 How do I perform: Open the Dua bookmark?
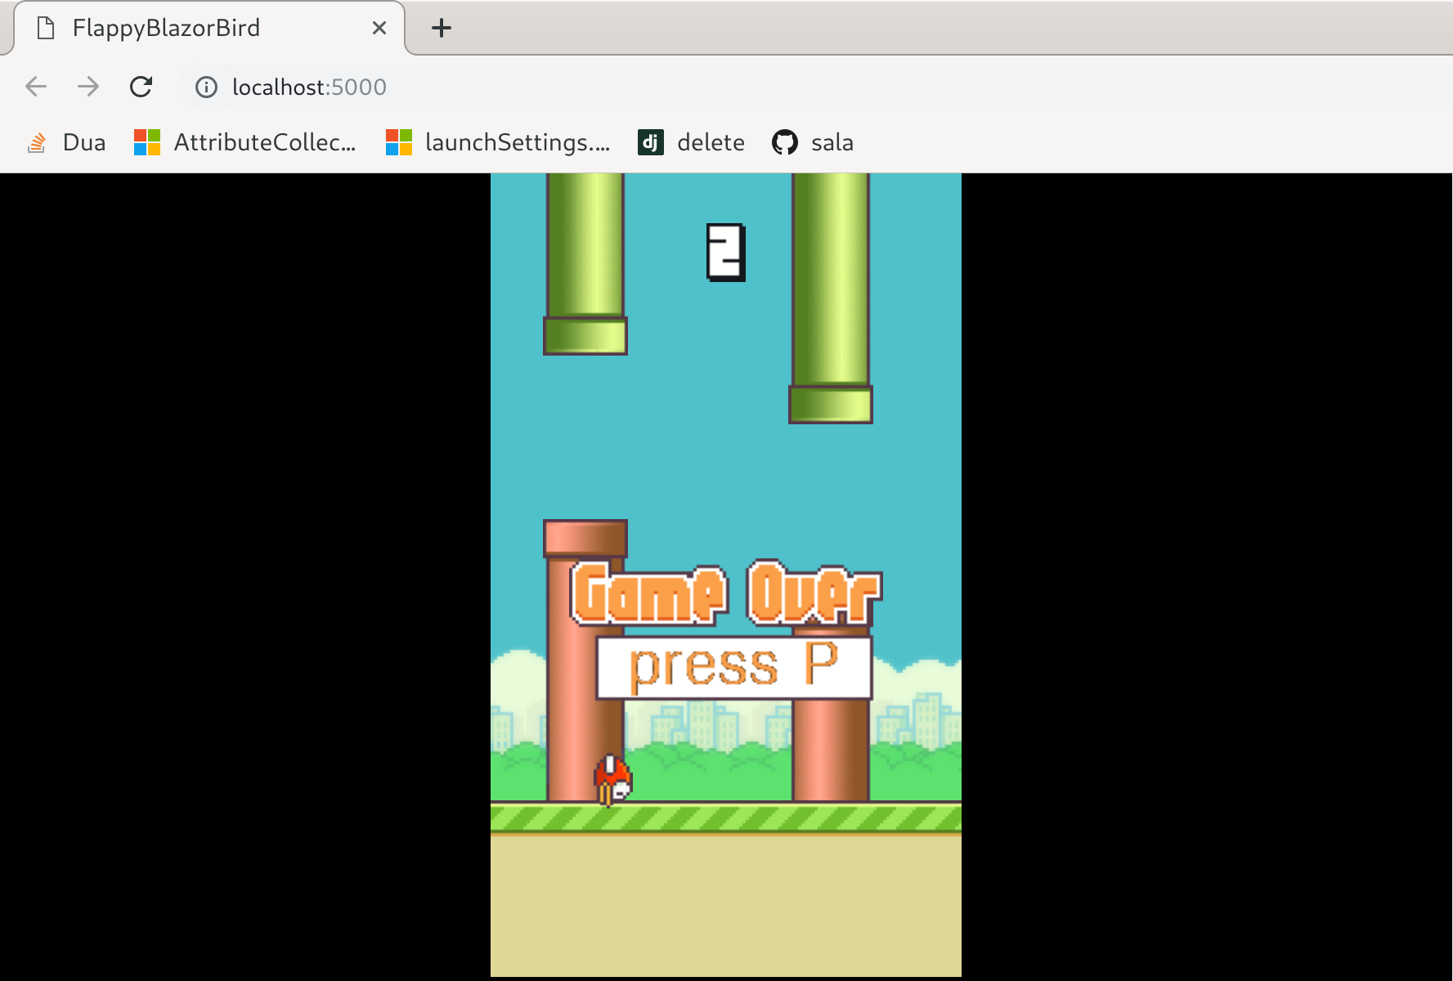click(67, 142)
